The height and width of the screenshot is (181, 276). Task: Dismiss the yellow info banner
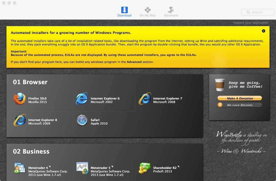click(x=264, y=31)
